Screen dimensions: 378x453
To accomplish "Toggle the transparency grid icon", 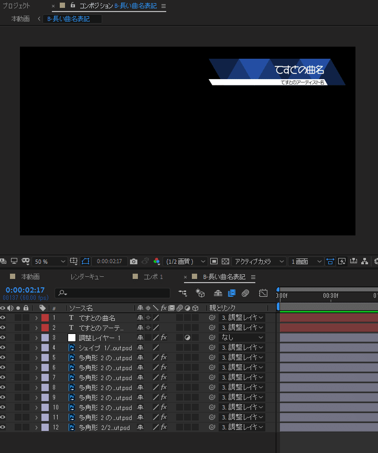I will click(x=225, y=262).
